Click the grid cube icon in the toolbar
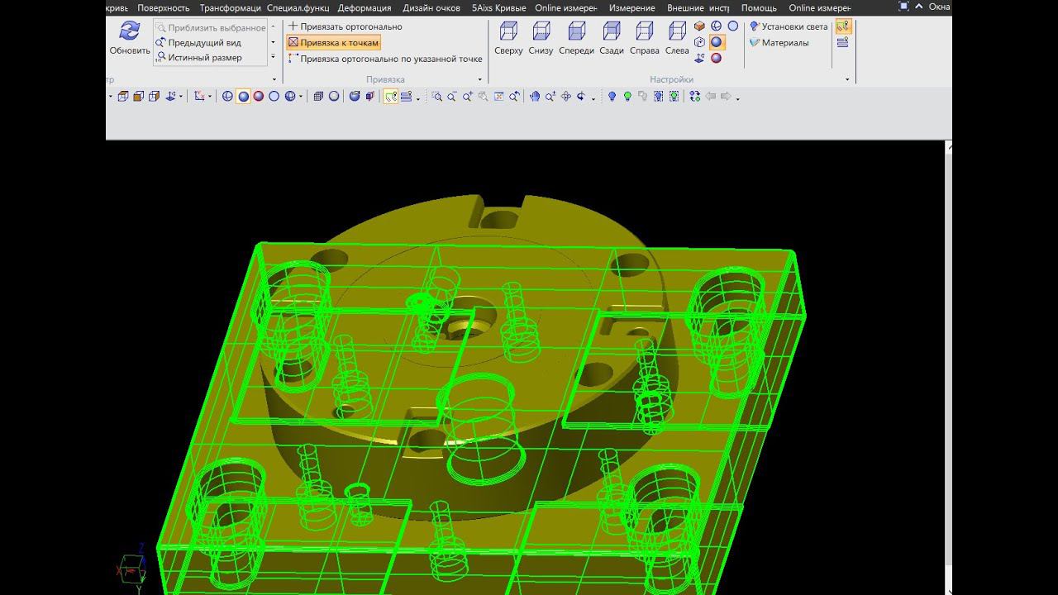1058x595 pixels. pyautogui.click(x=318, y=97)
